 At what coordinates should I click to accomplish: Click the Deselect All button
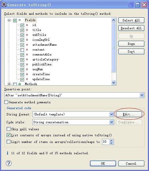(131, 28)
